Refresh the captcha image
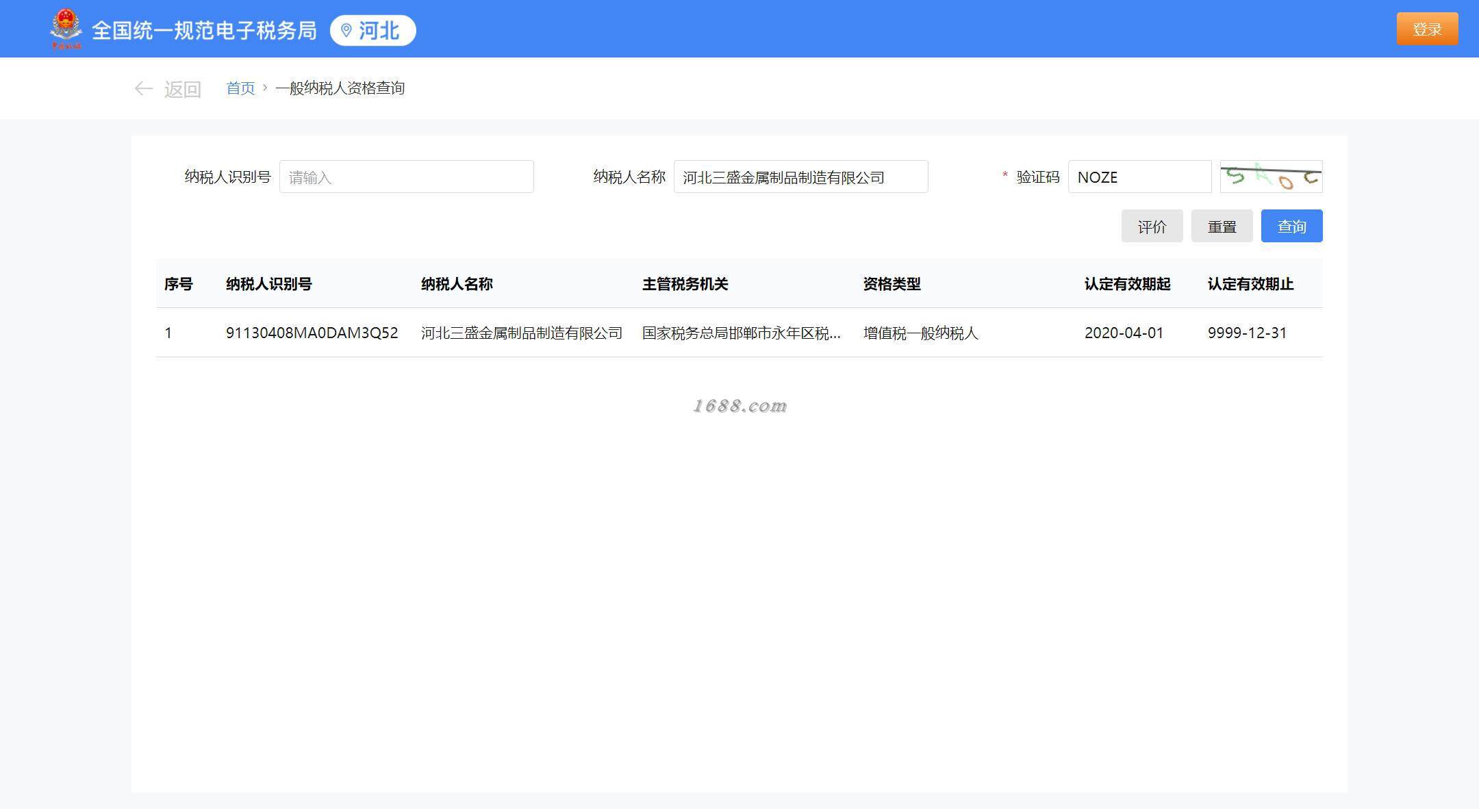1479x809 pixels. tap(1271, 177)
